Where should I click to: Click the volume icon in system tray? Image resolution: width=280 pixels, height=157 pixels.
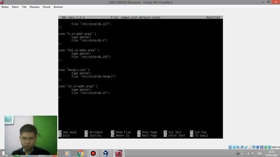(242, 154)
